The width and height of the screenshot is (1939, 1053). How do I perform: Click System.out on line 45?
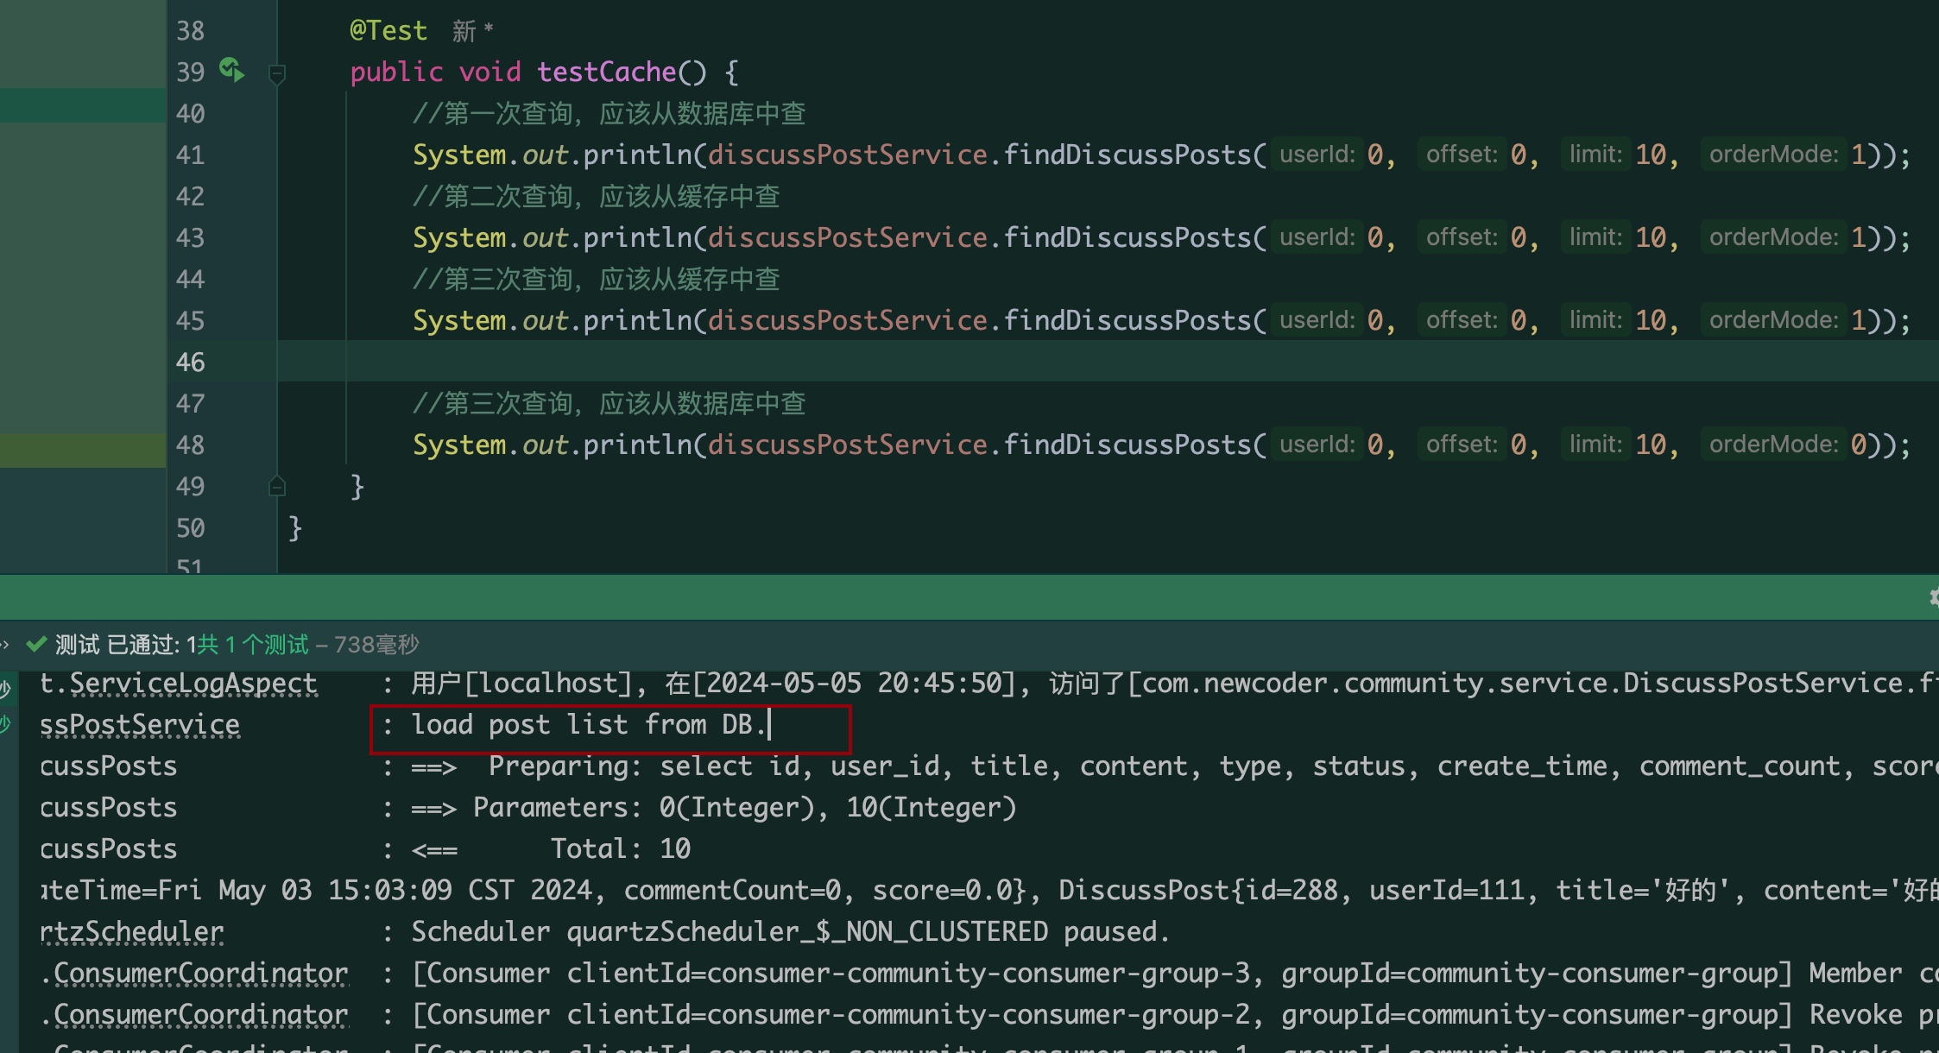[490, 320]
